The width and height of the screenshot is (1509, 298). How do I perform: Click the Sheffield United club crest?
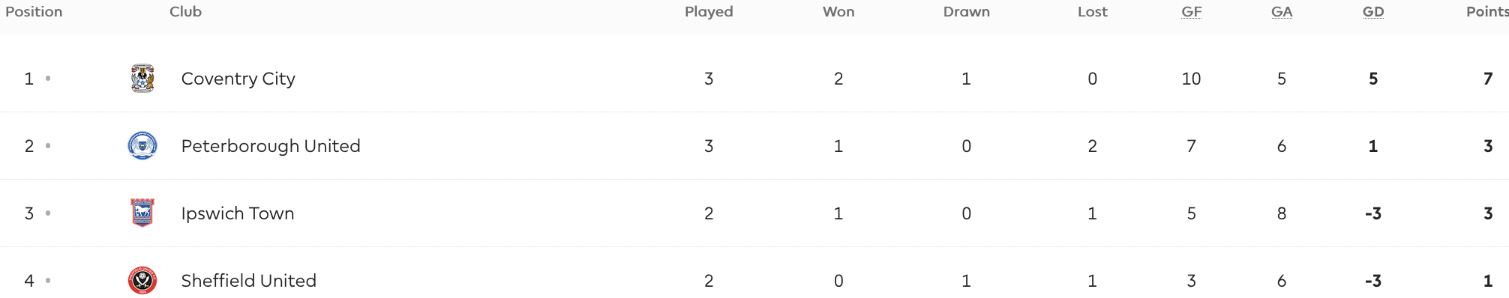point(142,281)
